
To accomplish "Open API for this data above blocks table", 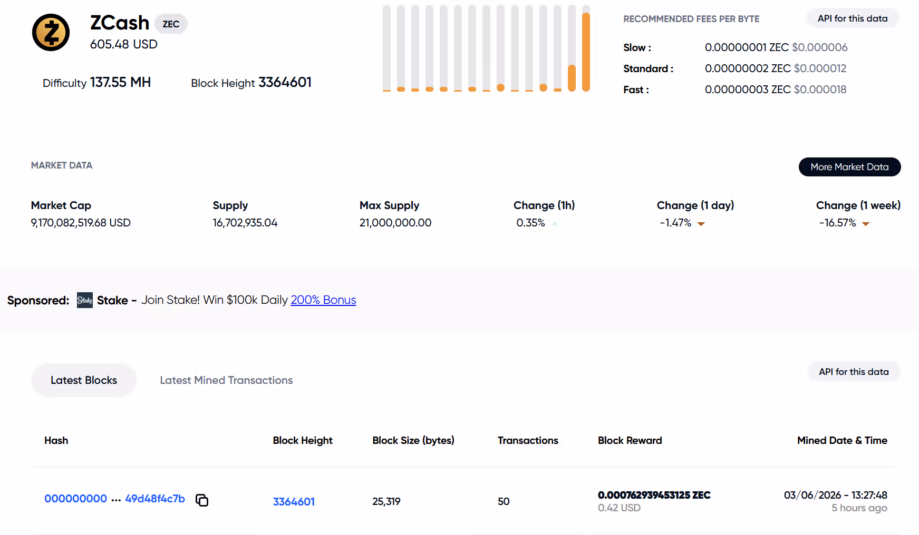I will 854,372.
